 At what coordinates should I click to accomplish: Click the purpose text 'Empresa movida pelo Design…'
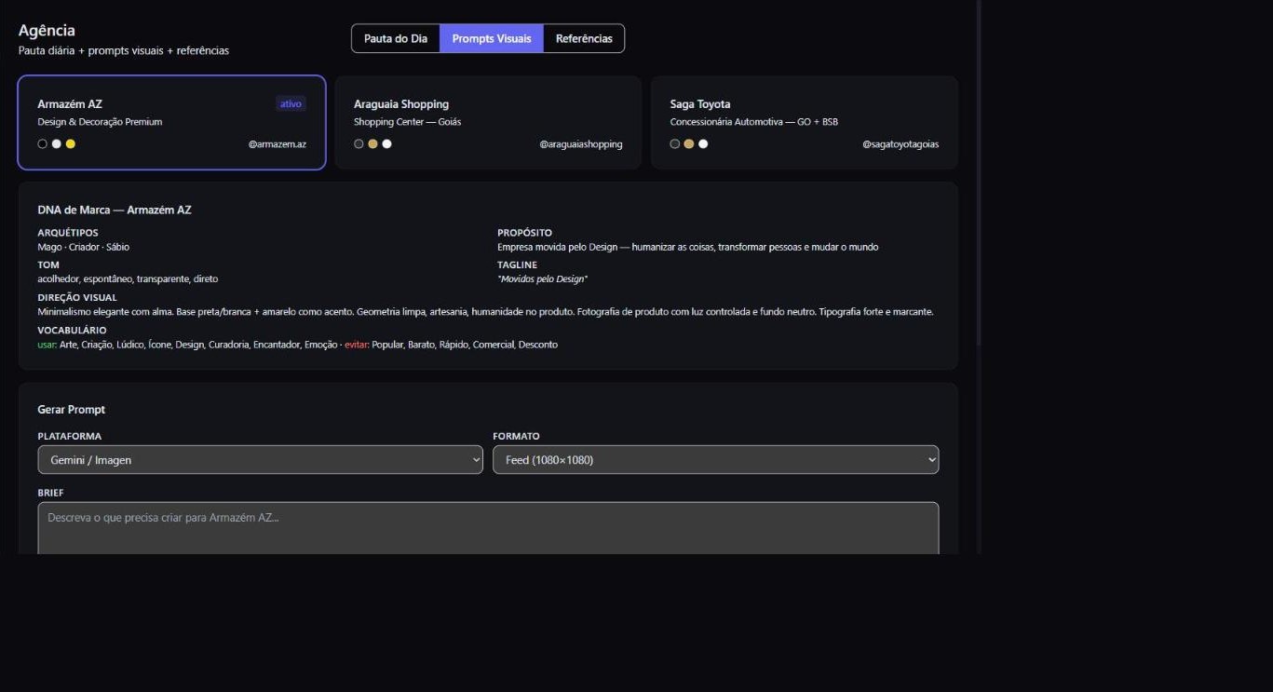coord(687,247)
